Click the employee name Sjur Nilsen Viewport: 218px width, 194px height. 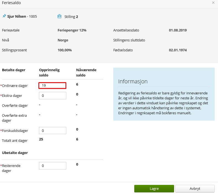tap(17, 17)
